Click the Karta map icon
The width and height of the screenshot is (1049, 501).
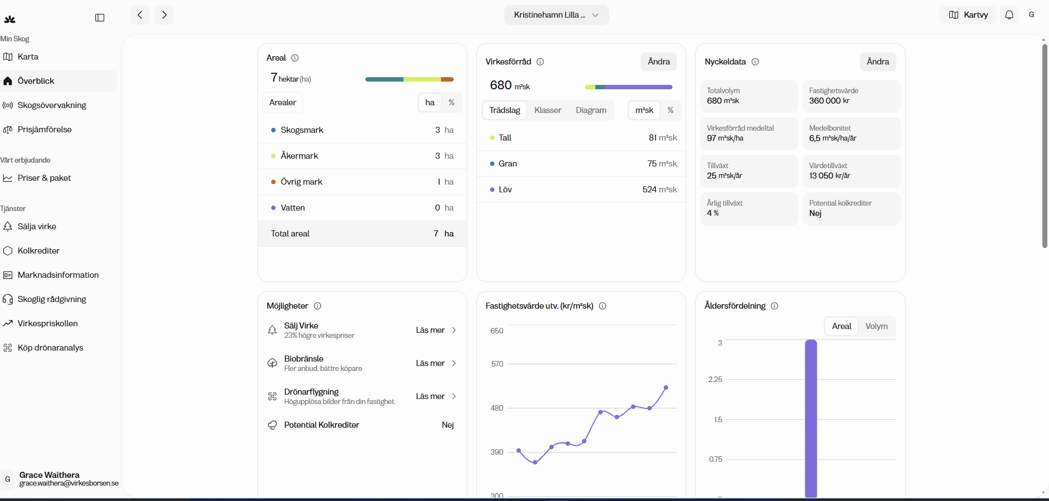[8, 57]
